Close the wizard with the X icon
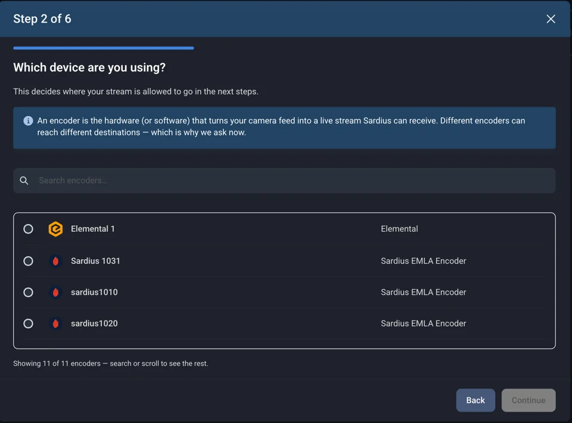This screenshot has width=572, height=423. pos(551,19)
